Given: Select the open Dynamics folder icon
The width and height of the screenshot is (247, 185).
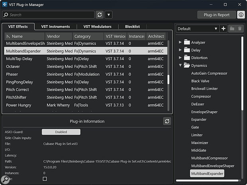Looking at the screenshot, I should pos(187,65).
